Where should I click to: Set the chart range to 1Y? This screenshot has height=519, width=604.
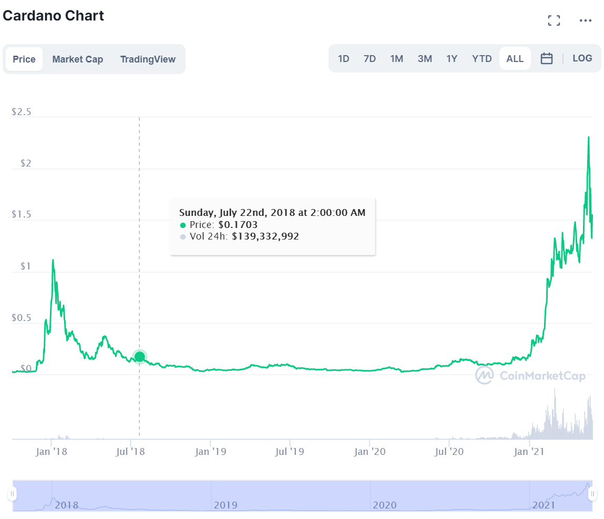(452, 59)
